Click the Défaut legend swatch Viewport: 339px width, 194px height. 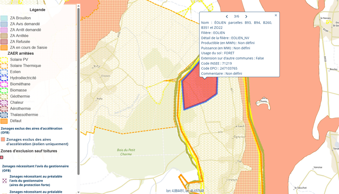[x=4, y=121]
